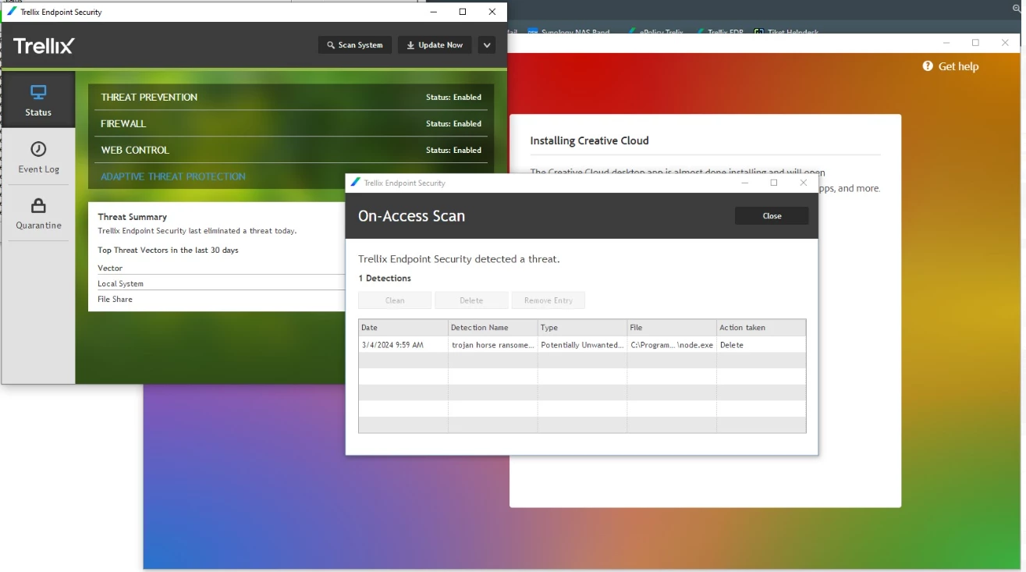The image size is (1026, 572).
Task: Click the Clean button in On-Access Scan
Action: (x=395, y=300)
